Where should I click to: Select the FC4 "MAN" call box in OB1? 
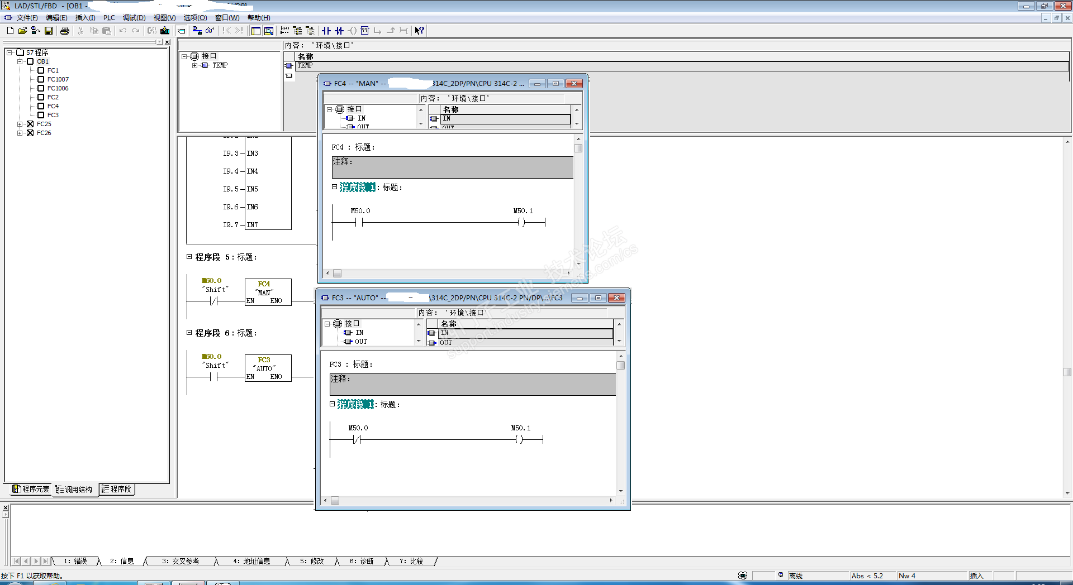[x=268, y=292]
